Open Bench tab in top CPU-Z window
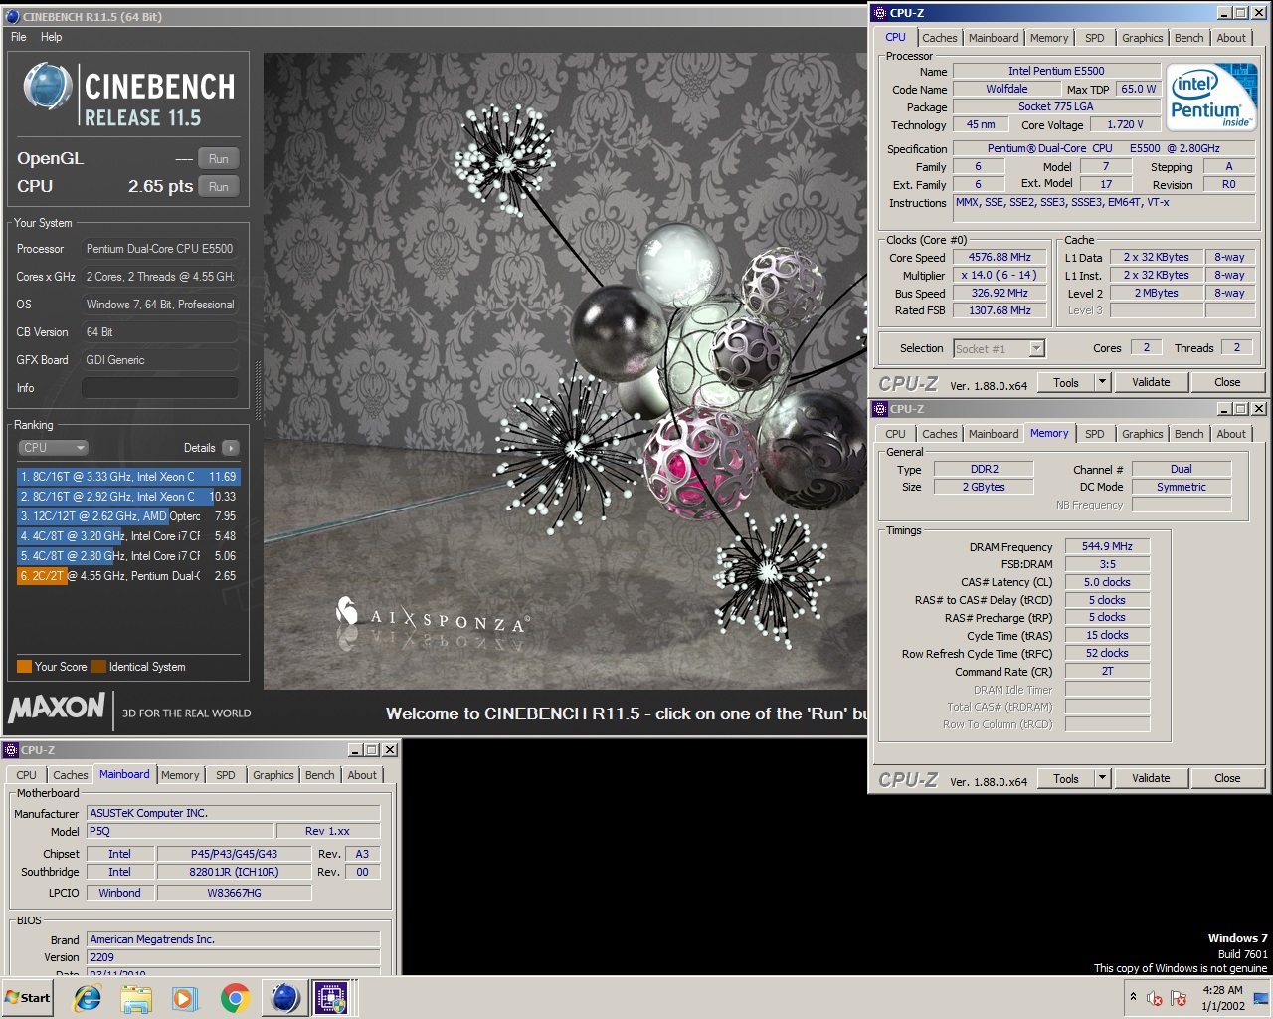 click(1188, 38)
